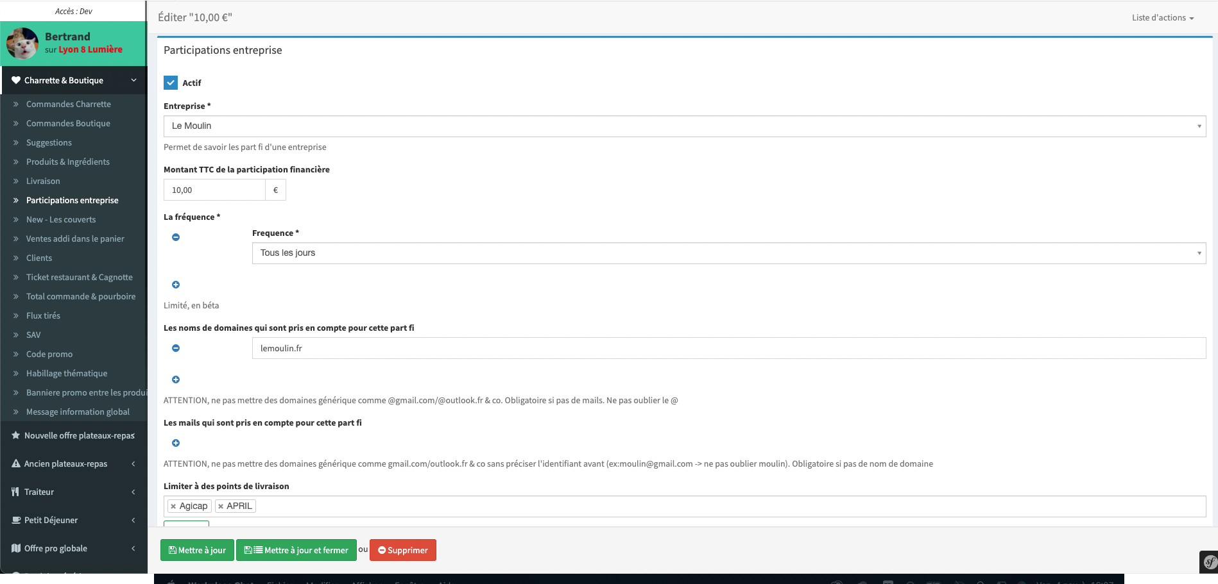Open the SAV sidebar item
Viewport: 1218px width, 584px height.
[33, 335]
